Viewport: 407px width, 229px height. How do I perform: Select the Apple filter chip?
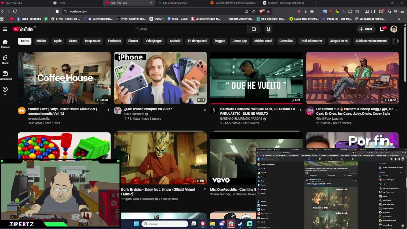click(x=58, y=41)
